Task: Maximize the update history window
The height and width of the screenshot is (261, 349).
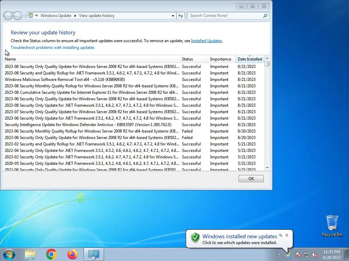Action: click(x=253, y=6)
